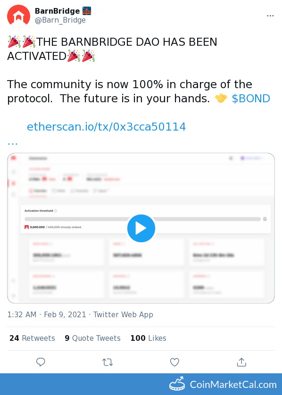
Task: Click the @Barn_Bridge handle
Action: [60, 20]
